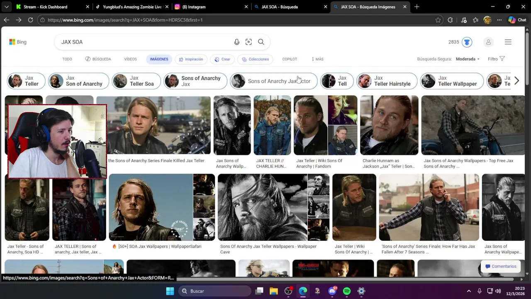Click the microphone voice search icon
The width and height of the screenshot is (531, 299).
[236, 42]
